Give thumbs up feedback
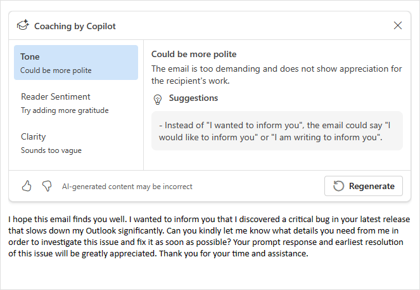This screenshot has height=290, width=420. point(27,186)
